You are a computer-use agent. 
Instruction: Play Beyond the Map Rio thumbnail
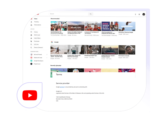pyautogui.click(x=59, y=49)
